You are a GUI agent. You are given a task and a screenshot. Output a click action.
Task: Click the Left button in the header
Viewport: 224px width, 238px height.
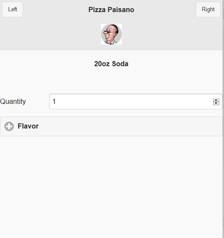(13, 10)
